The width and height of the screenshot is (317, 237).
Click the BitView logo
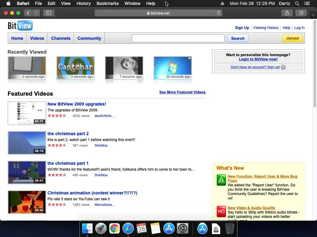tap(20, 26)
